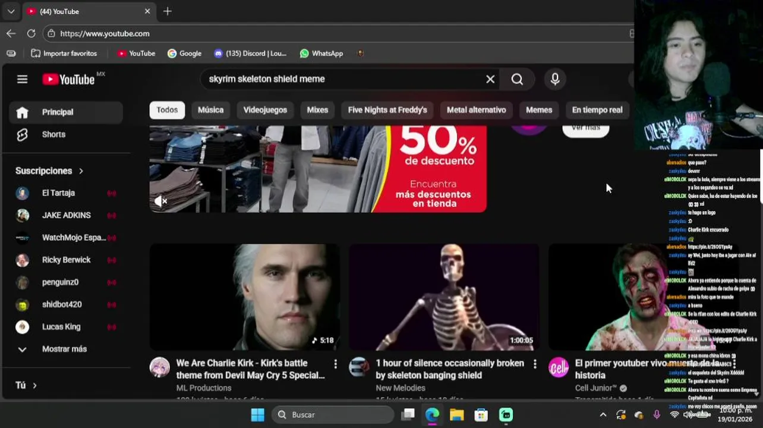Select the Música filter chip

(210, 110)
